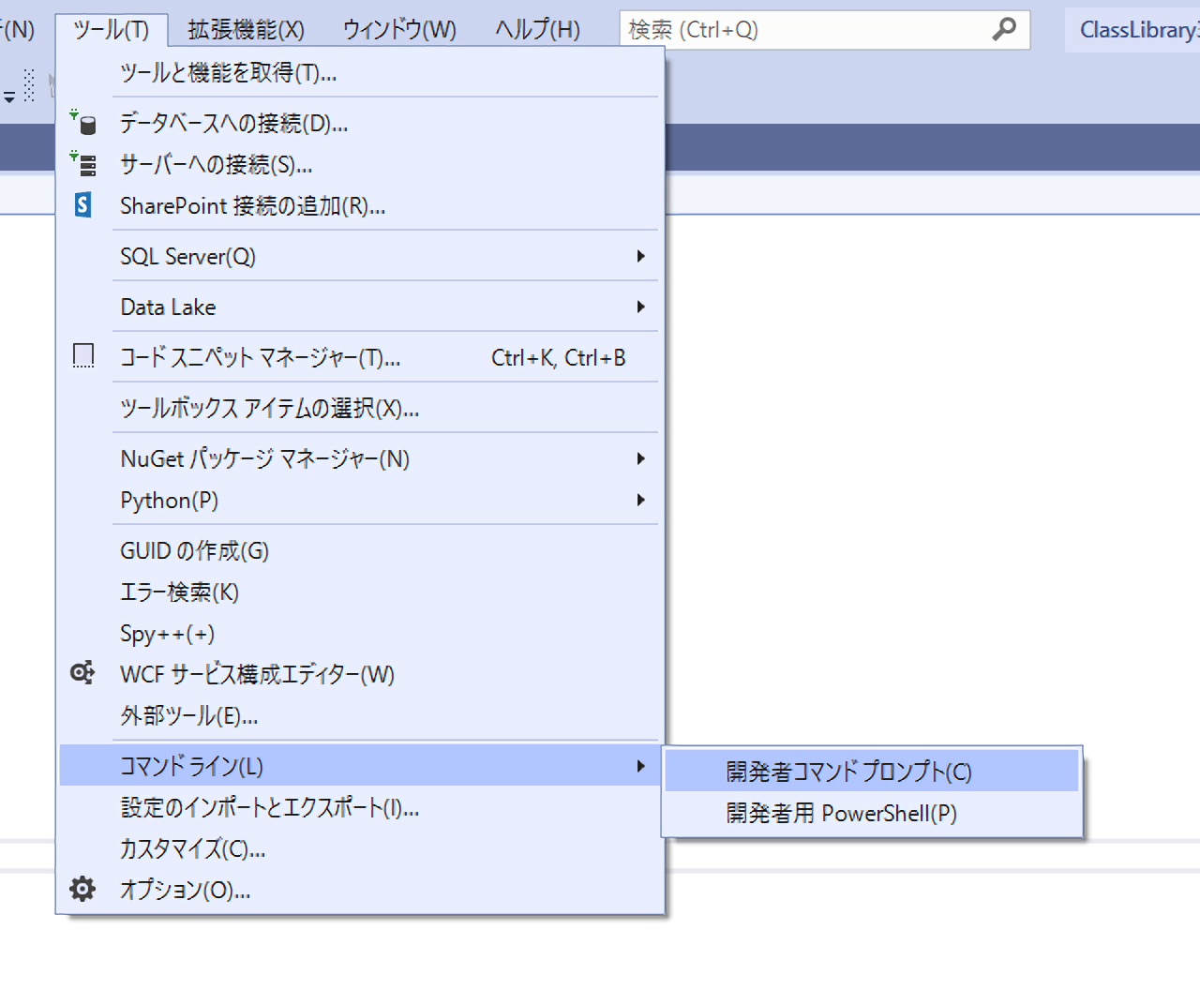Screen dimensions: 1200x990
Task: Click the magnifier icon in search box
Action: [x=1003, y=30]
